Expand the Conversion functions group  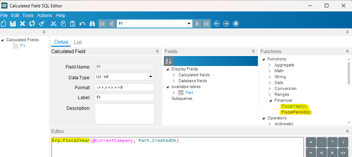tap(270, 88)
